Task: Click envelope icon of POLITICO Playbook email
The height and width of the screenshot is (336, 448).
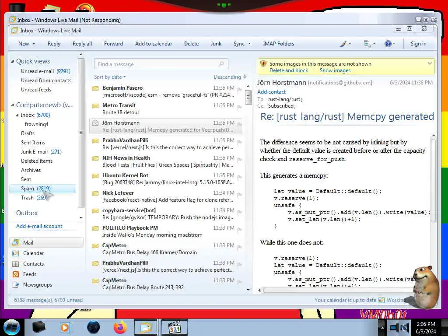Action: point(95,228)
